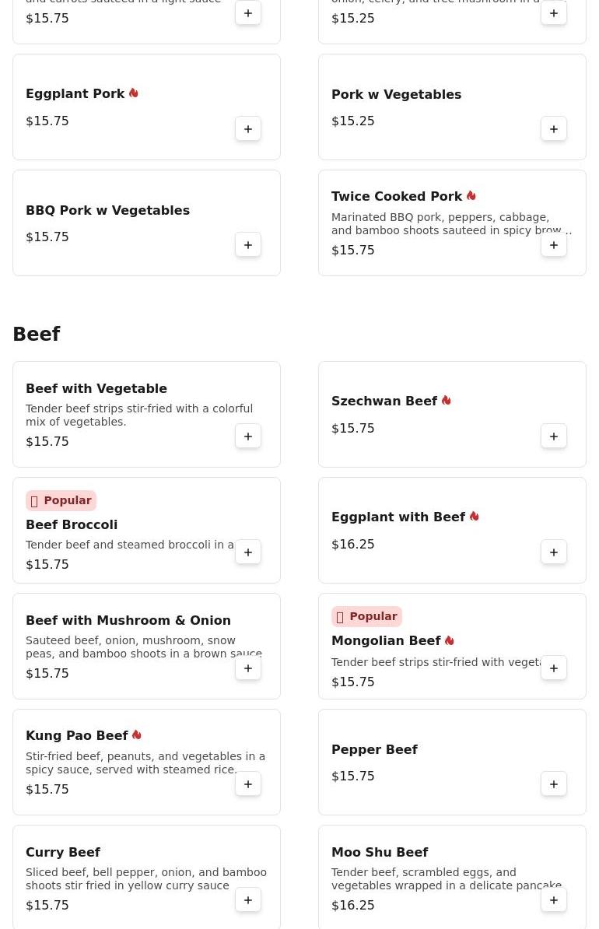Click the Popular badge on Beef Broccoli
The width and height of the screenshot is (599, 929).
61,500
